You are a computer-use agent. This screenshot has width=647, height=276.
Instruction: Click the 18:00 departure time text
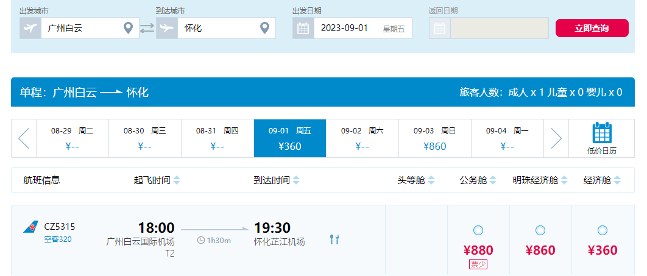click(157, 228)
